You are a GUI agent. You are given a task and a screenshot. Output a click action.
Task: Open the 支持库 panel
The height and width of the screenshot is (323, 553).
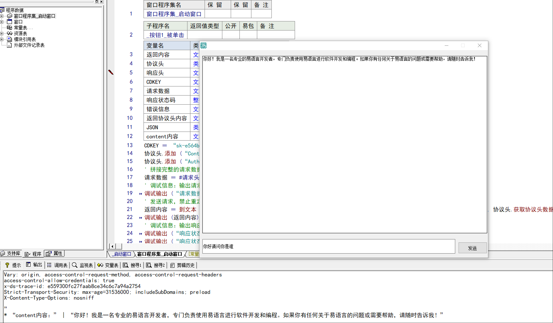pos(11,254)
